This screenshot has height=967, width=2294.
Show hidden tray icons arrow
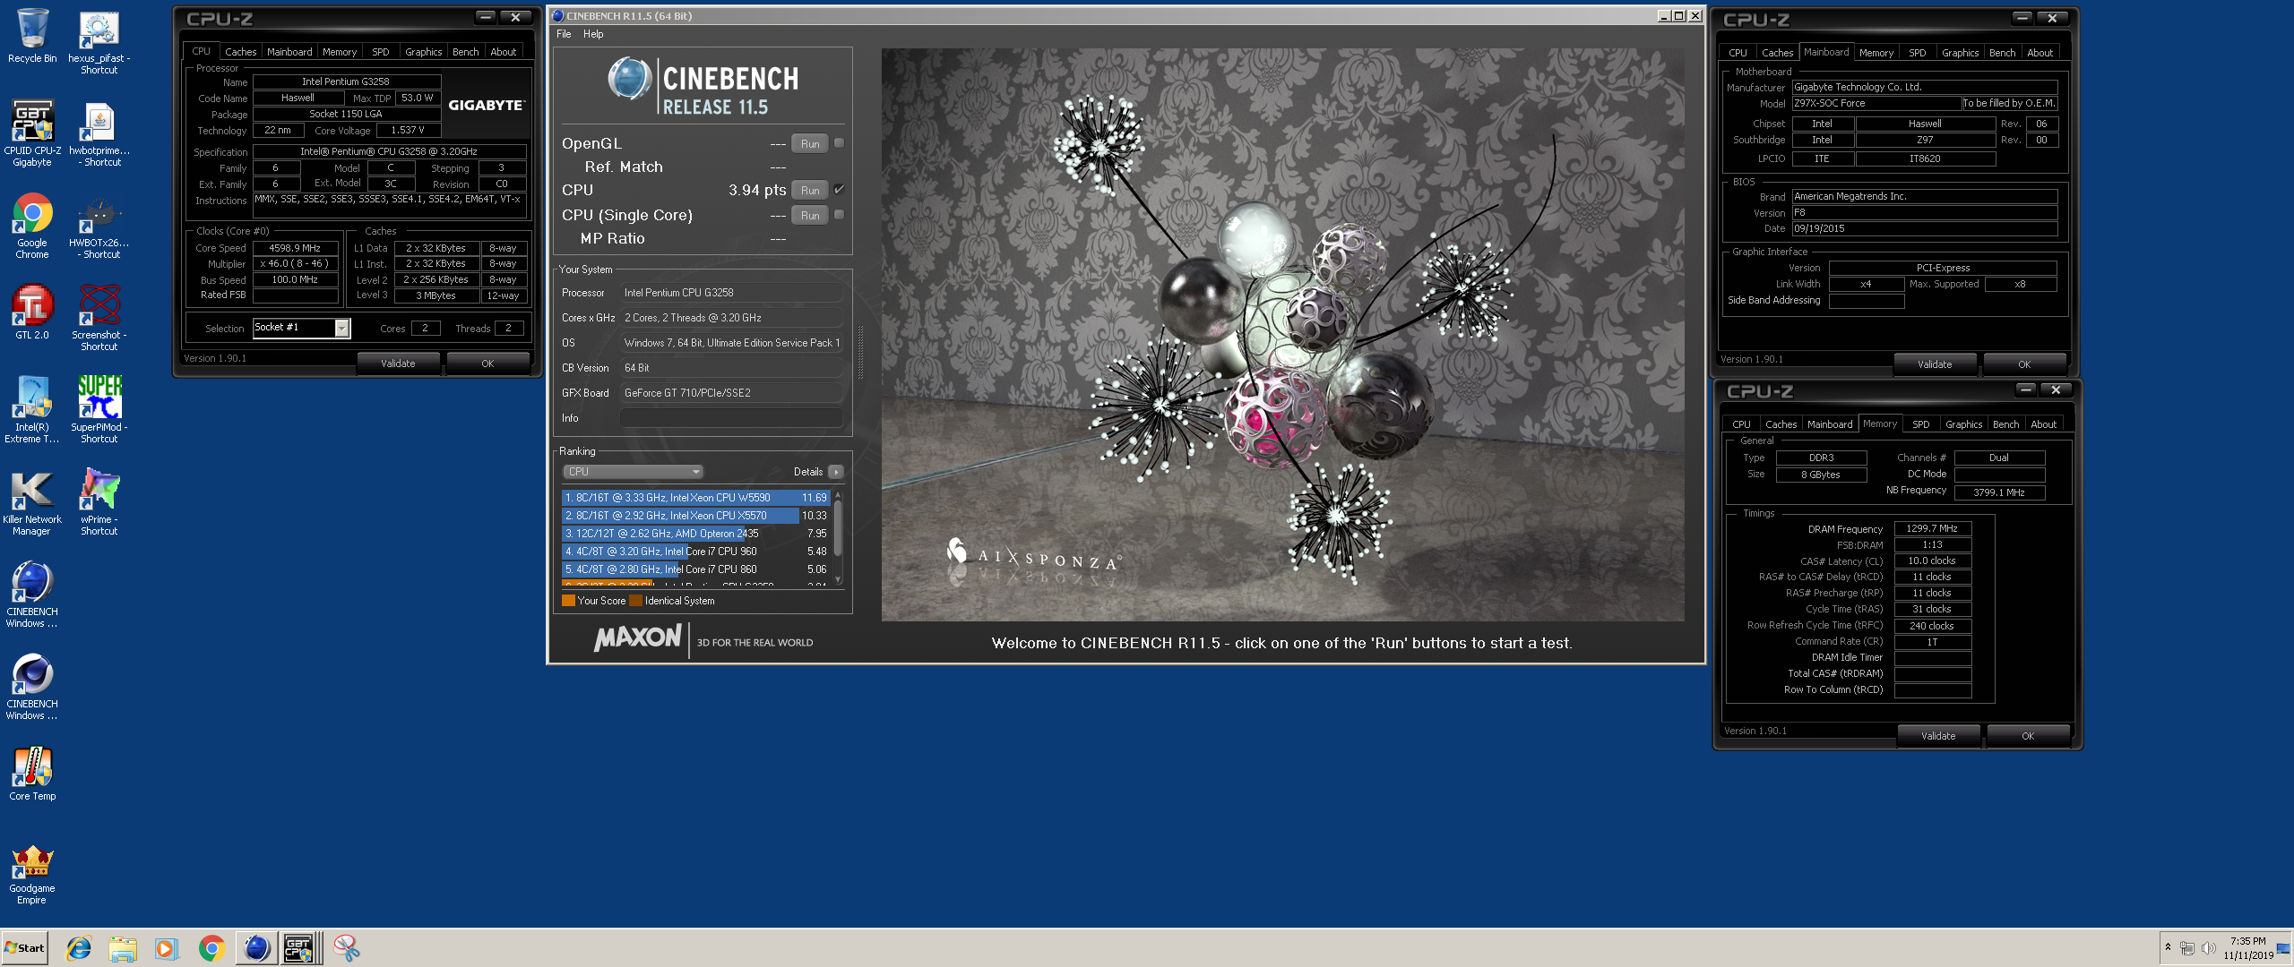[x=2168, y=947]
